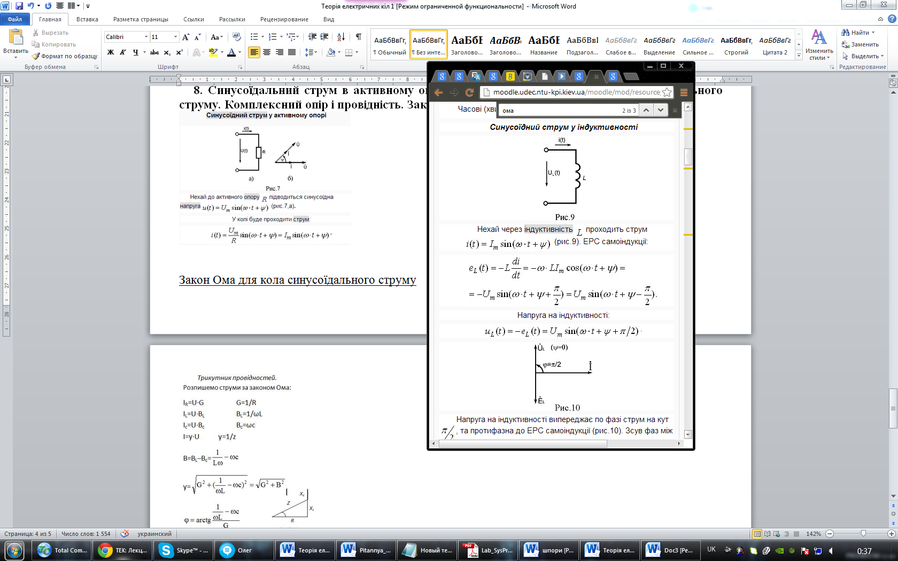
Task: Increase paragraph indent
Action: tap(324, 37)
